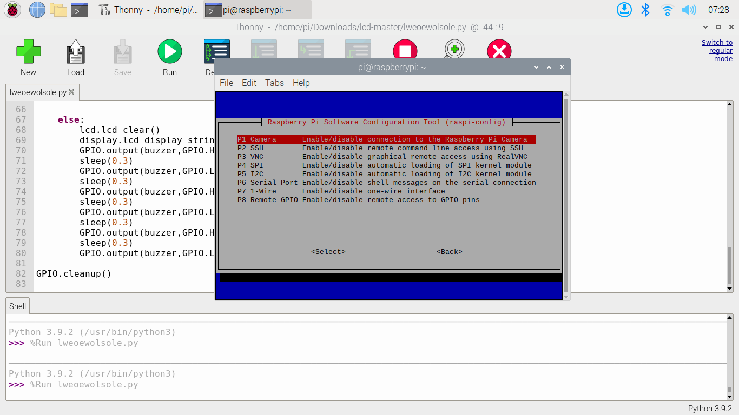
Task: Close the lweoewolsole.py editor tab
Action: tap(72, 92)
